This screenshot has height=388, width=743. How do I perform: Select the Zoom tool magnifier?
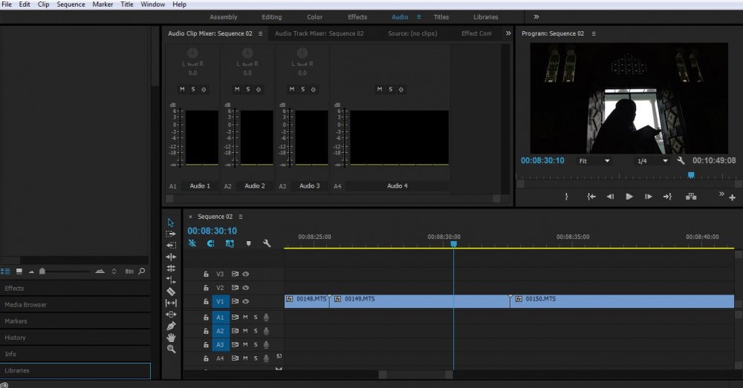[171, 349]
